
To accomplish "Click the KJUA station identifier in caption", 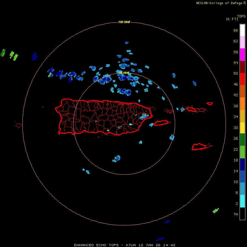I will pyautogui.click(x=131, y=245).
